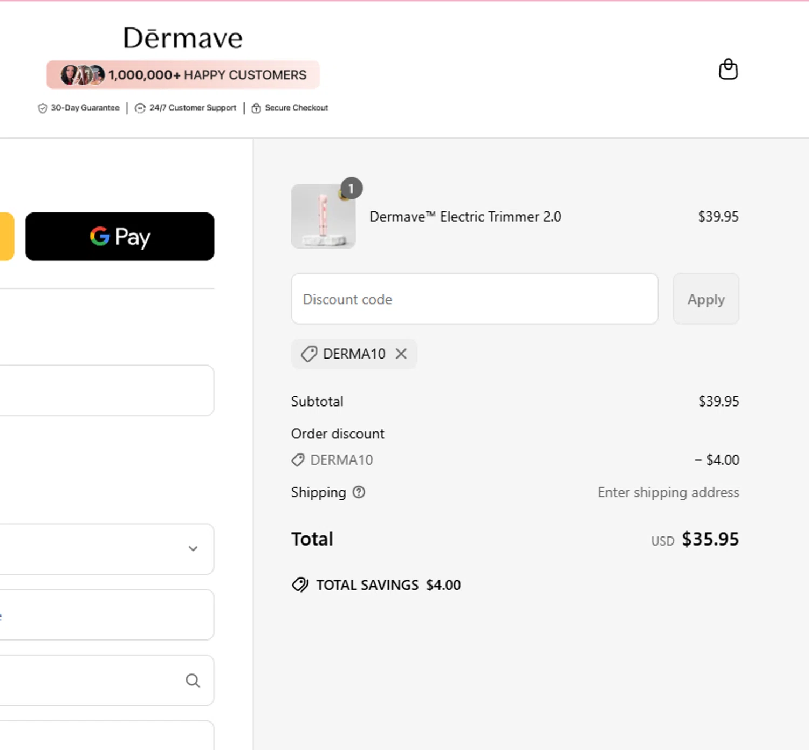Click the 'Subtotal' label
809x750 pixels.
tap(317, 401)
